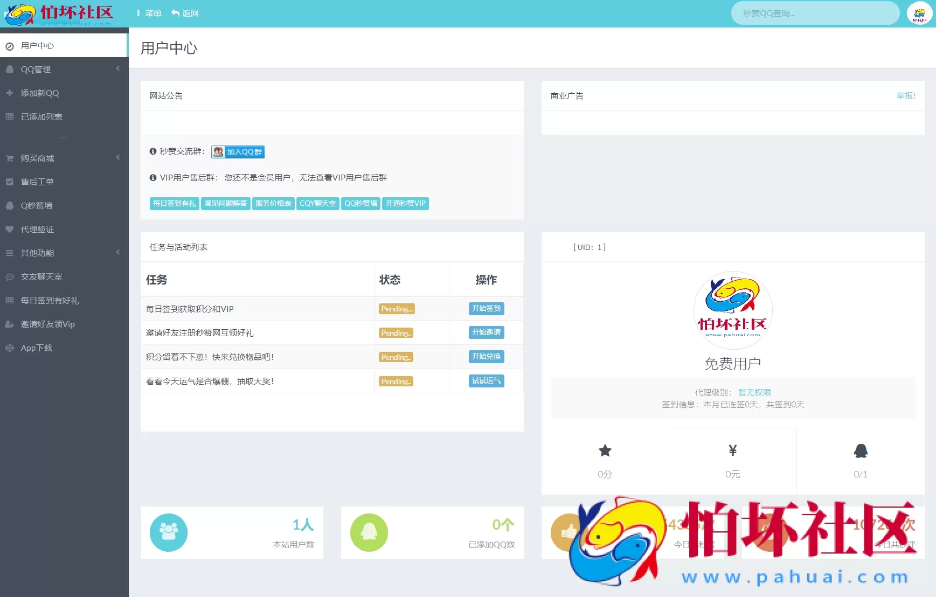
Task: Click the 代理验证 heart icon
Action: point(10,229)
